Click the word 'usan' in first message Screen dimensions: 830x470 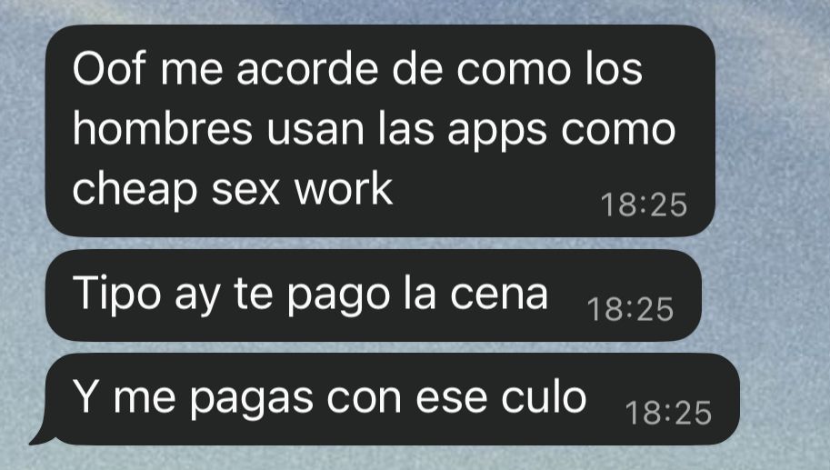[x=315, y=130]
